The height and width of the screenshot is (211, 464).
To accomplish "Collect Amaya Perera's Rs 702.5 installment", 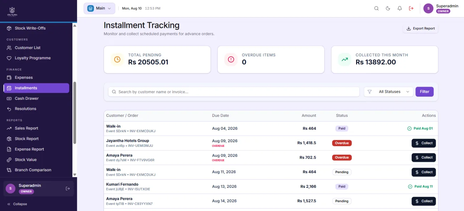I will point(424,158).
